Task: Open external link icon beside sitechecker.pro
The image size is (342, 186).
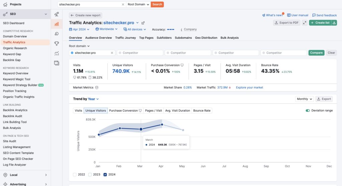Action: tap(143, 23)
